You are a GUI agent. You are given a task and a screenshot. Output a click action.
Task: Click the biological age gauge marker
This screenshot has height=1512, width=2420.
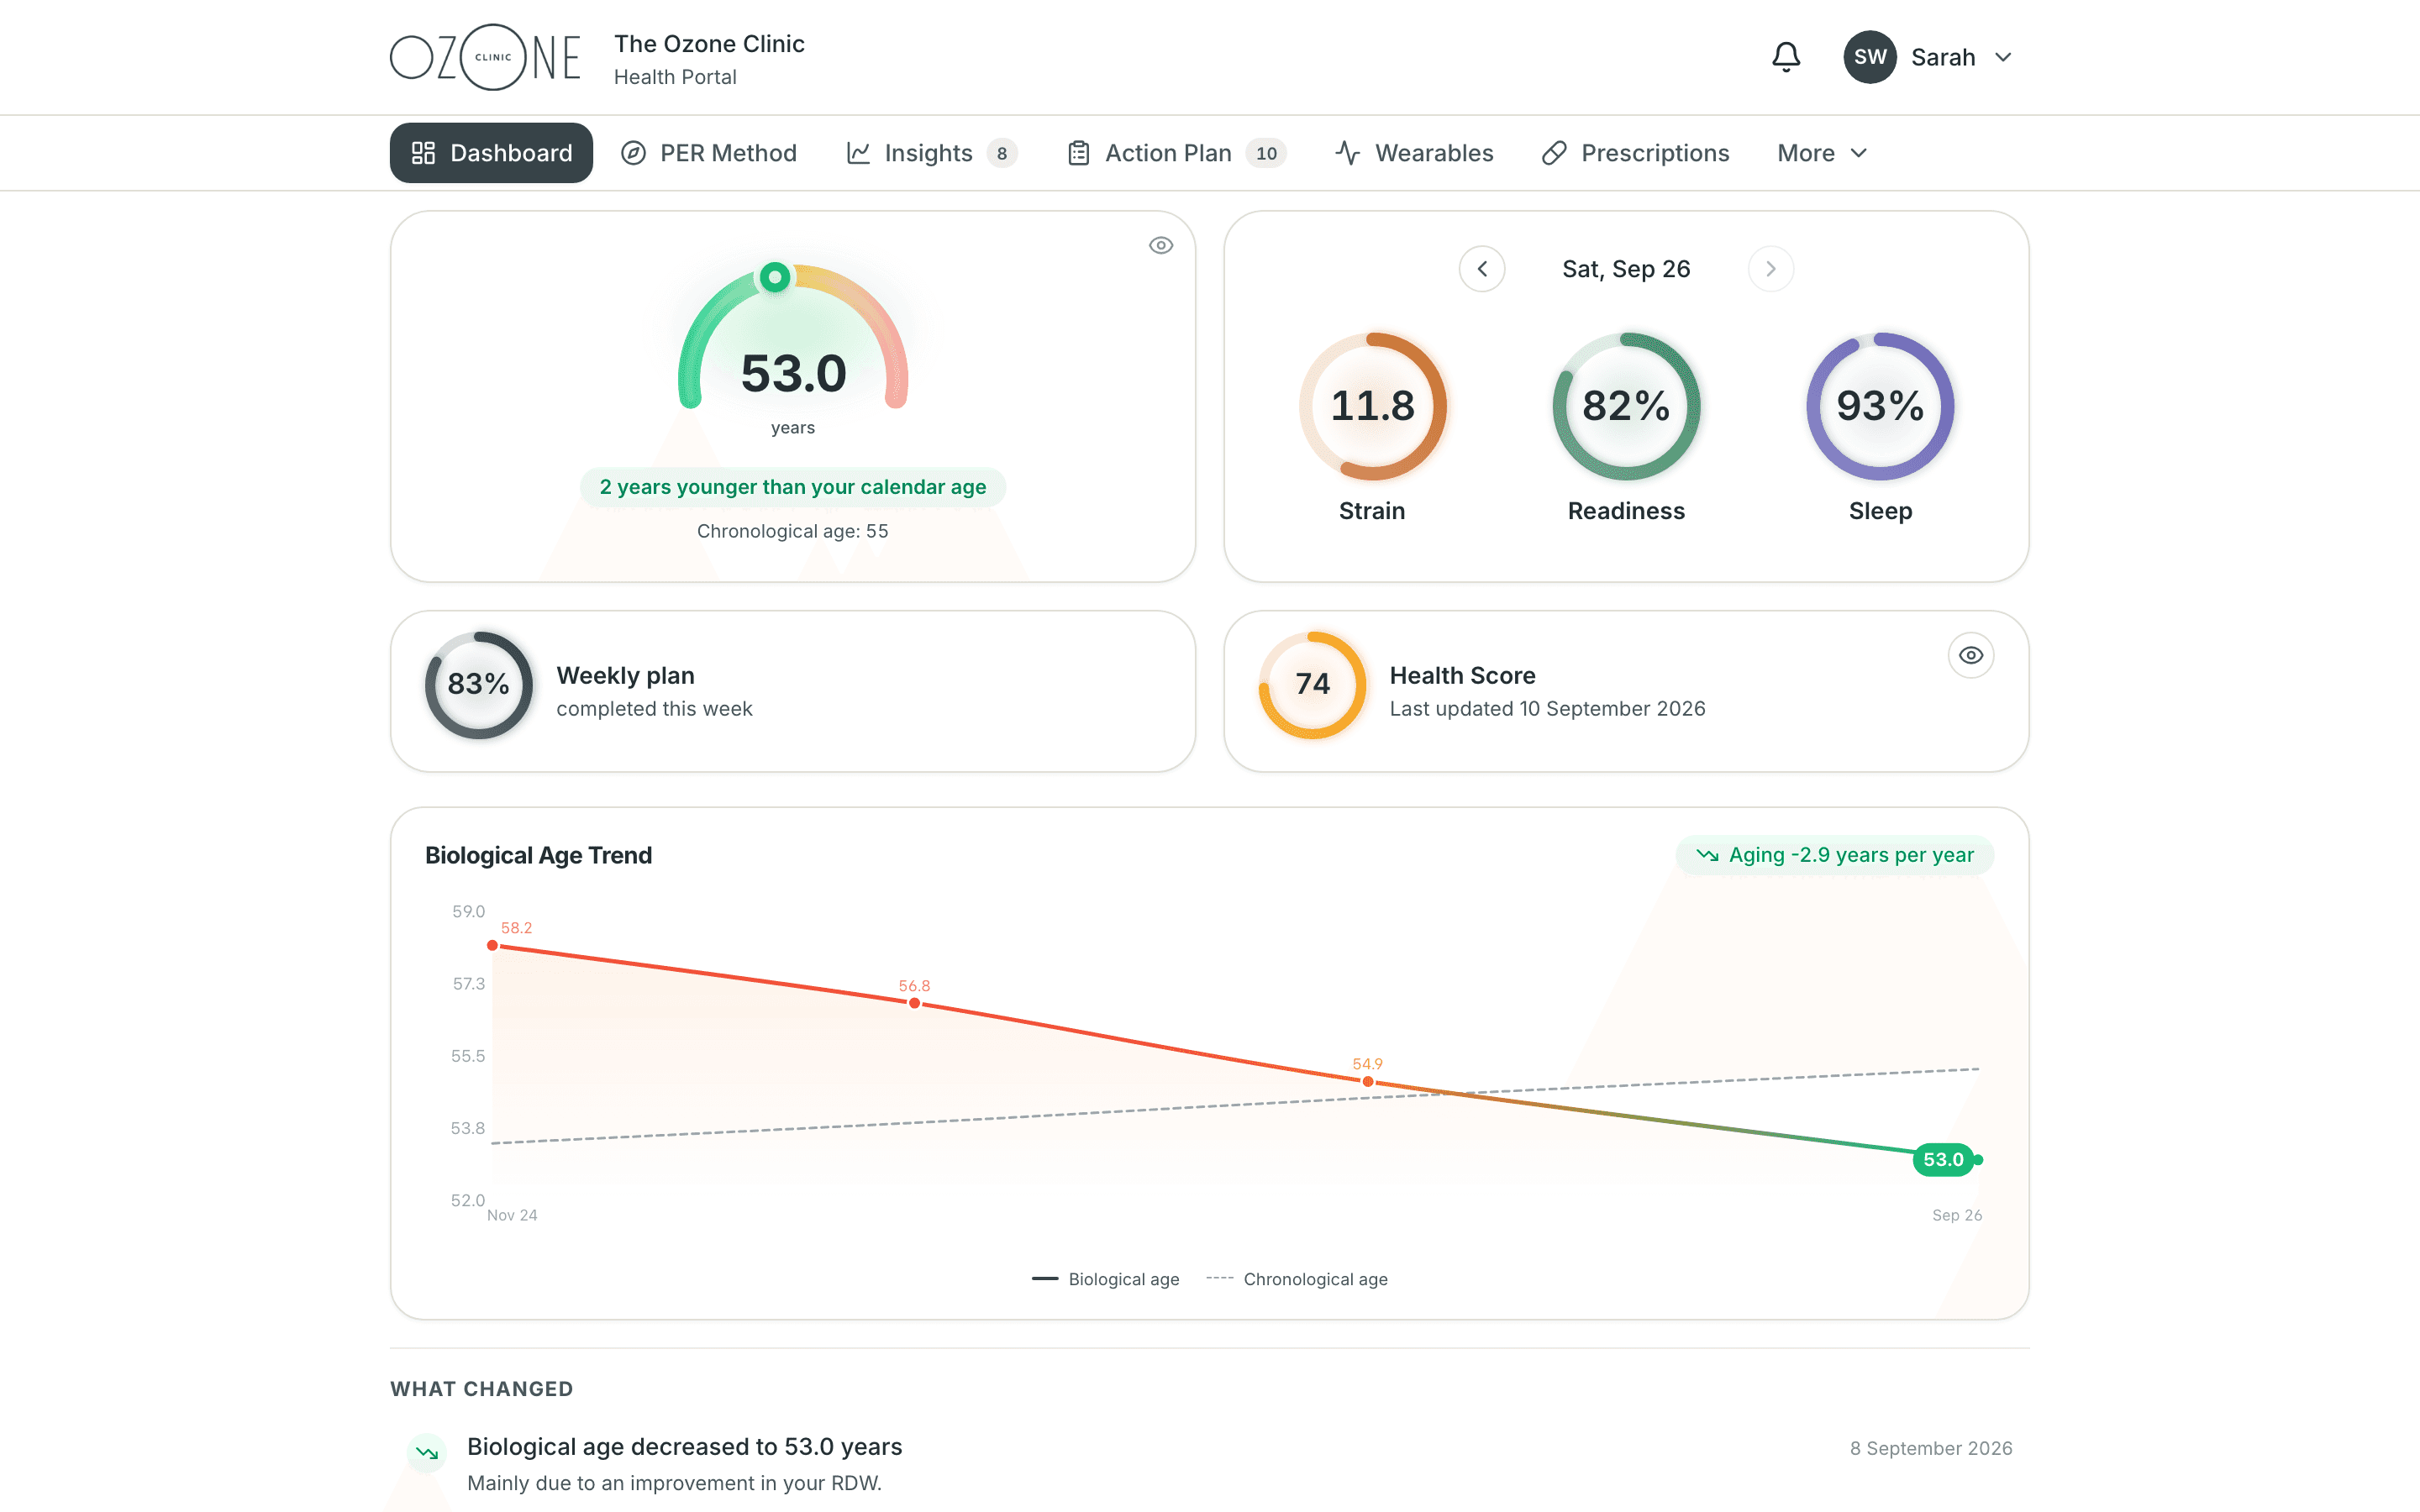coord(775,277)
